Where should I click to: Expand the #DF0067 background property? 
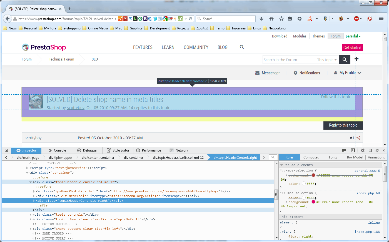(286, 202)
